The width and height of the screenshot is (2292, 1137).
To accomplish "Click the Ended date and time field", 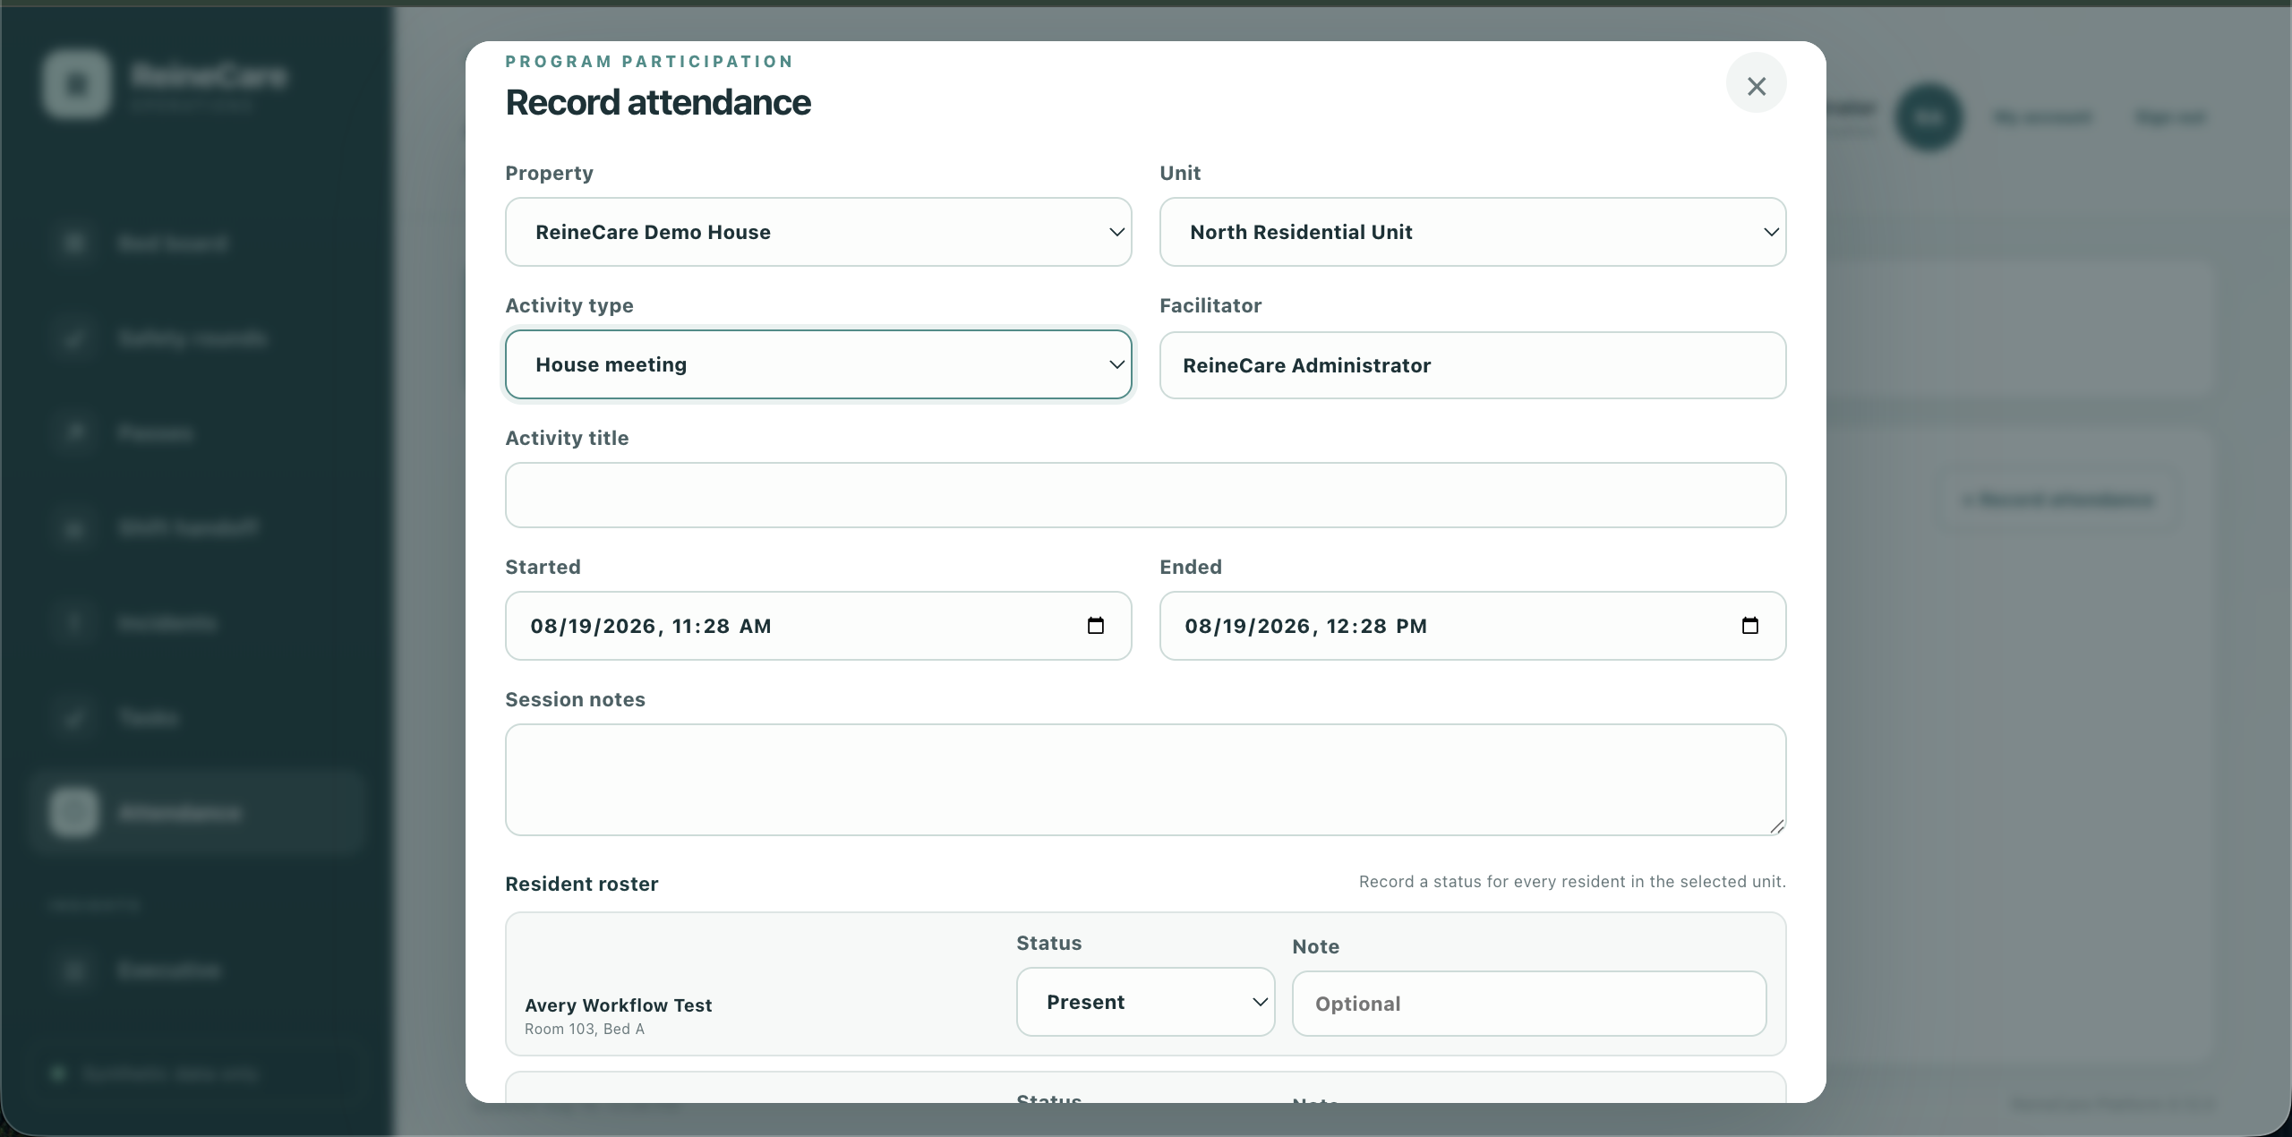I will (1473, 626).
